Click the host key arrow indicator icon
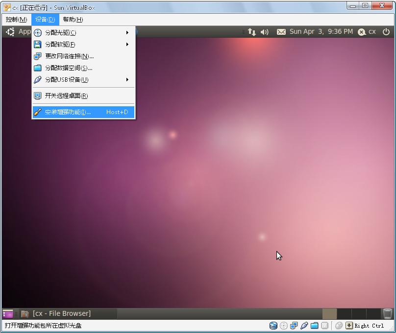 (349, 326)
